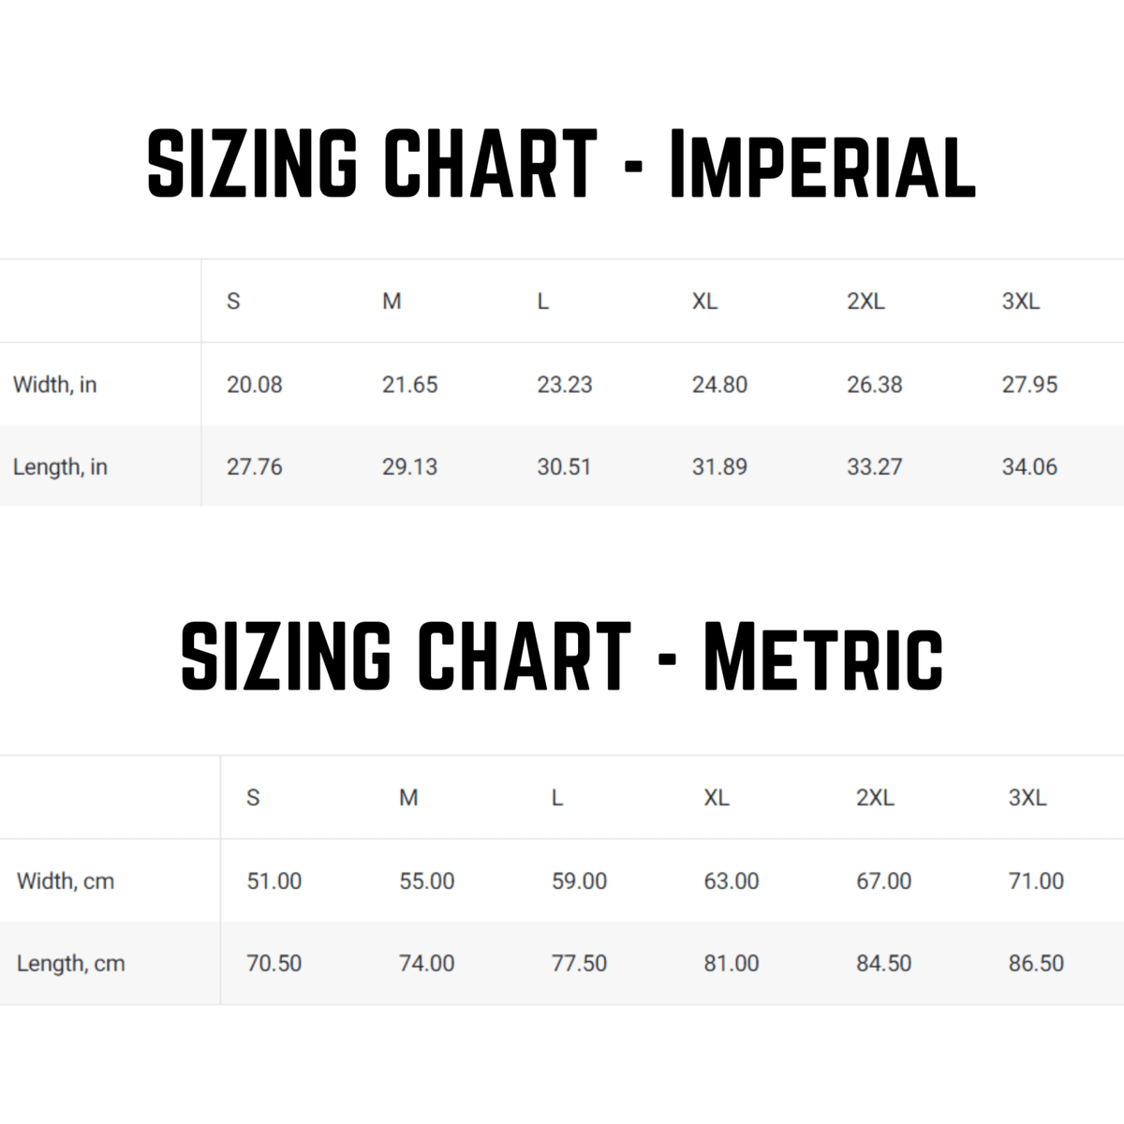Click the 29.13 length value
Screen dimensions: 1124x1124
(x=409, y=467)
